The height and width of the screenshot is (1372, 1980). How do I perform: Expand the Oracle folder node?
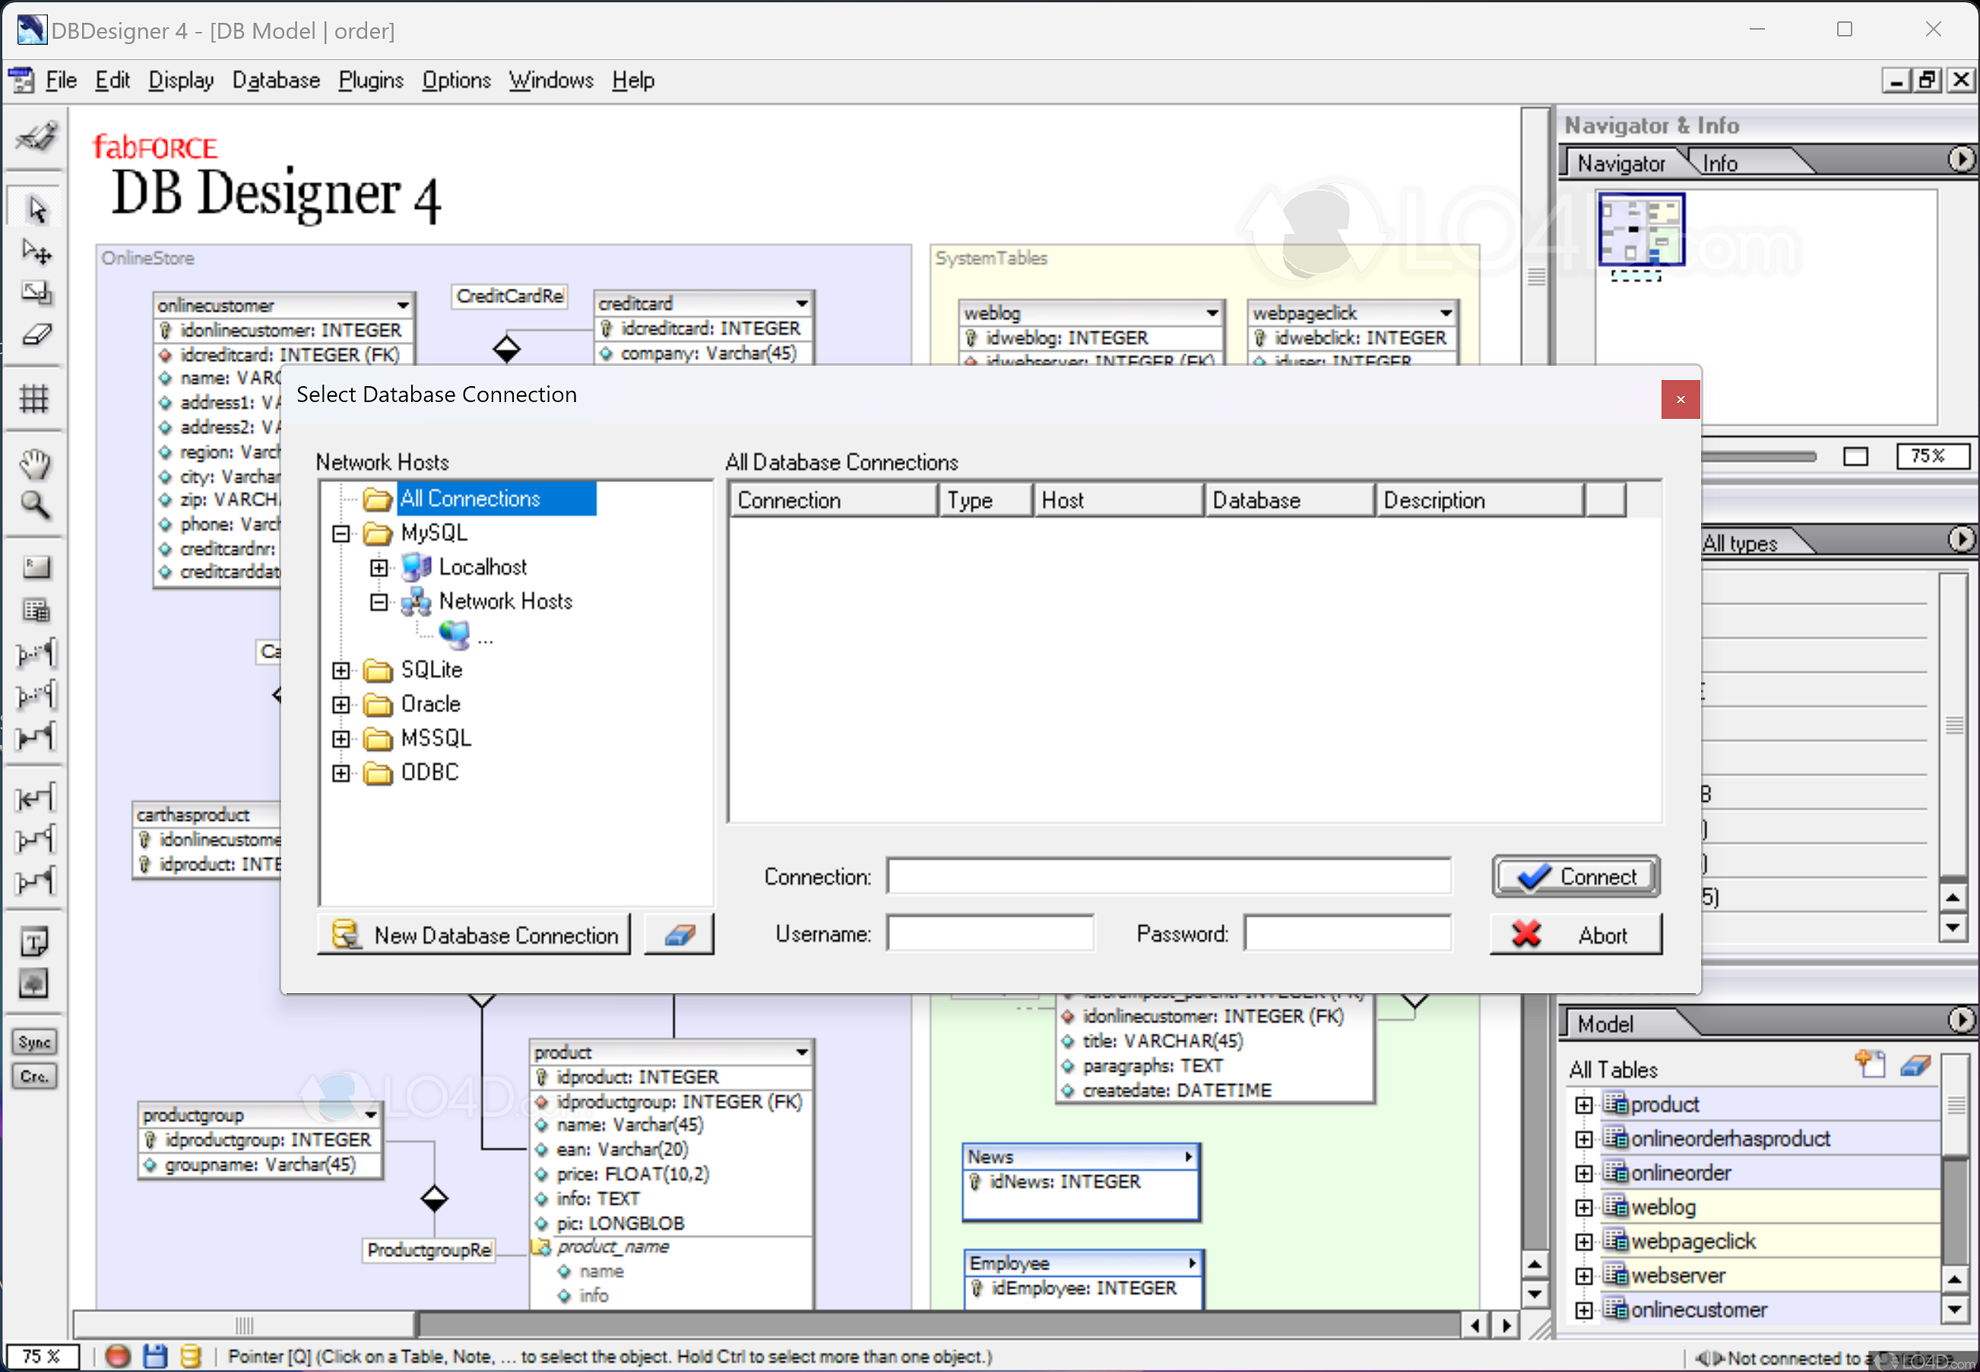coord(341,705)
